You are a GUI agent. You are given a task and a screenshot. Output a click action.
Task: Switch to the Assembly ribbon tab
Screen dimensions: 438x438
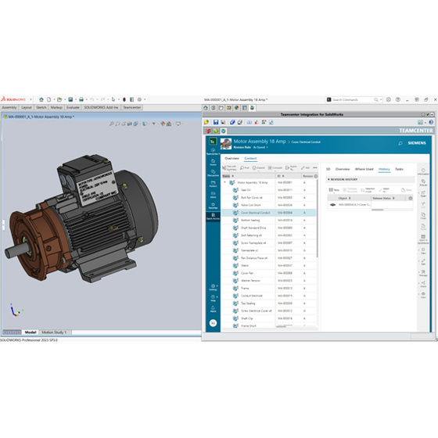[9, 108]
